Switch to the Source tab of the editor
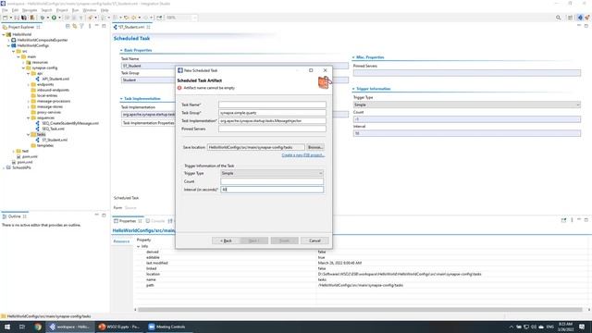 [x=130, y=207]
